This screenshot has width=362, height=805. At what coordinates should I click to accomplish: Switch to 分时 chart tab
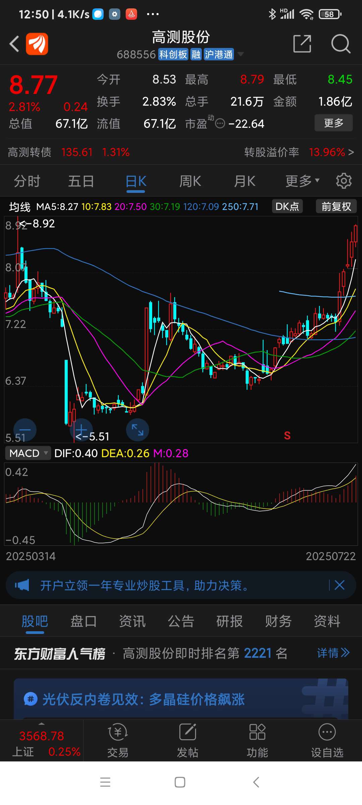(x=27, y=181)
